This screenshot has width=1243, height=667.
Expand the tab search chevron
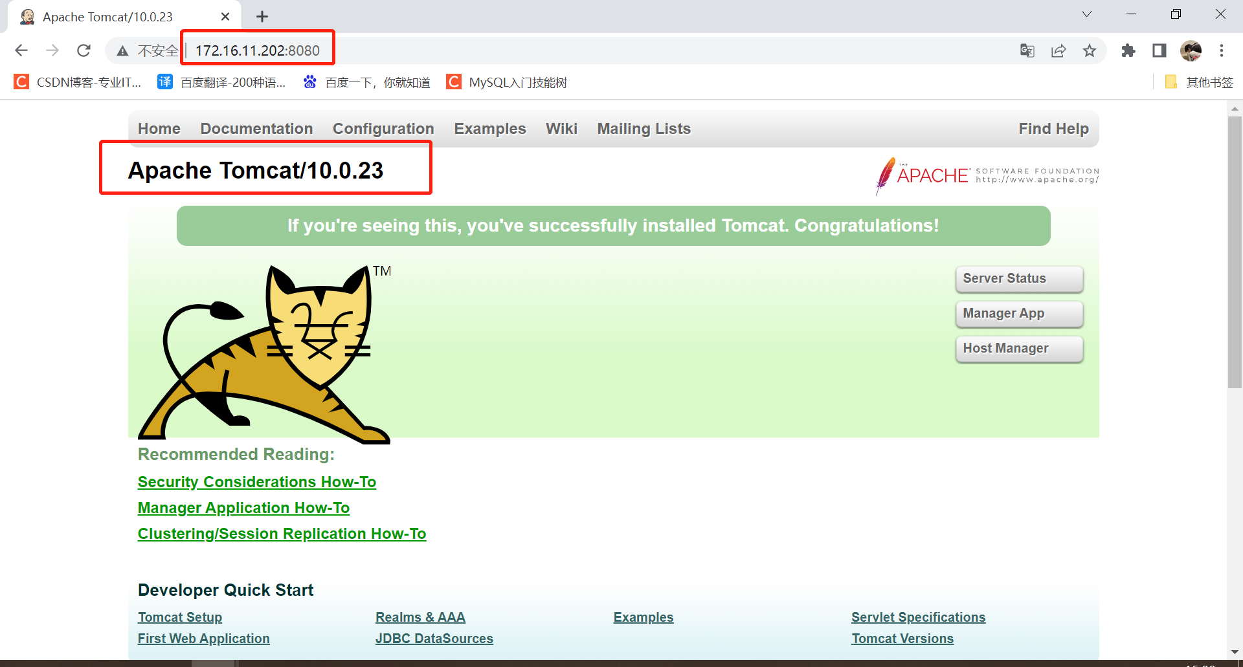(1087, 14)
